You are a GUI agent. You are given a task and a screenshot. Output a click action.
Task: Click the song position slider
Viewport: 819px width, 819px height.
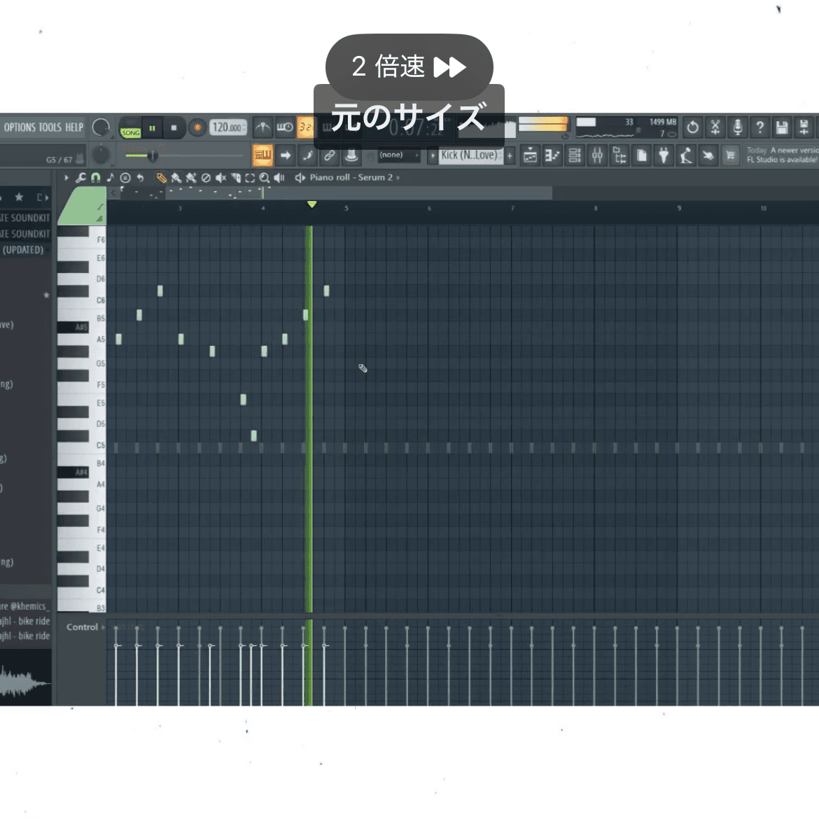click(x=184, y=155)
